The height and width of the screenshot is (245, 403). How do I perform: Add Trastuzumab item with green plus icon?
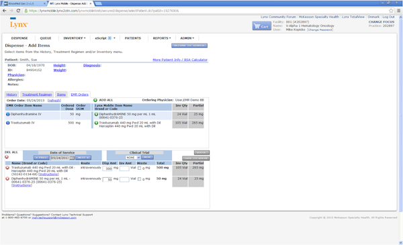[96, 123]
